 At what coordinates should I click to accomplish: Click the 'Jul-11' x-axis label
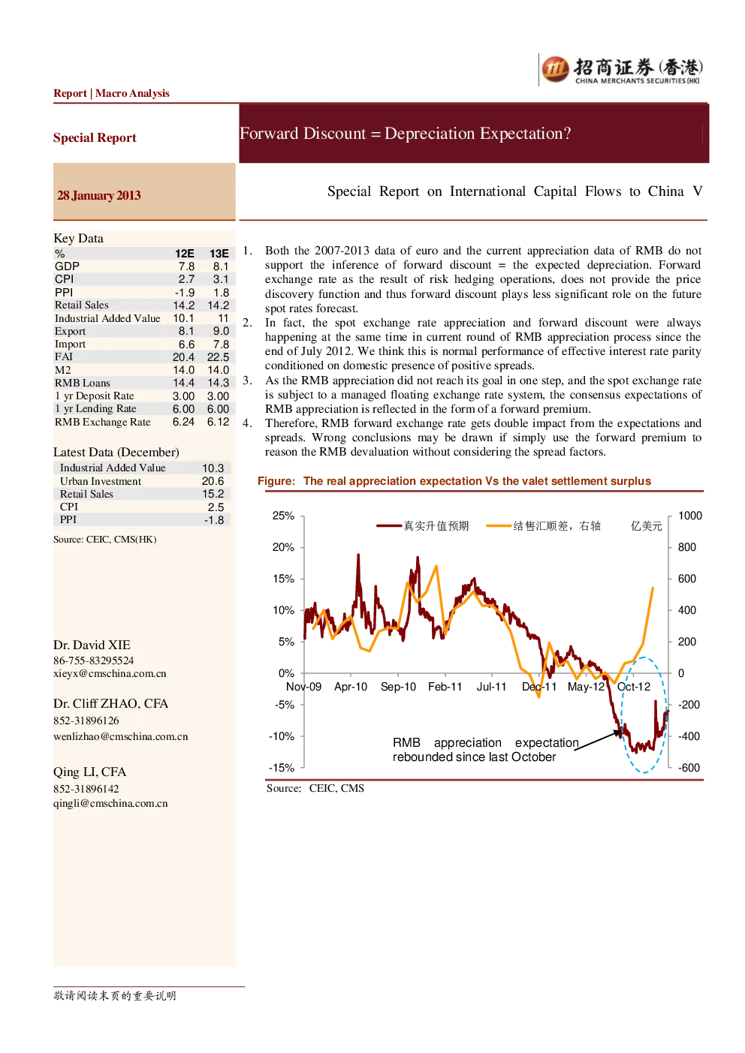point(491,687)
